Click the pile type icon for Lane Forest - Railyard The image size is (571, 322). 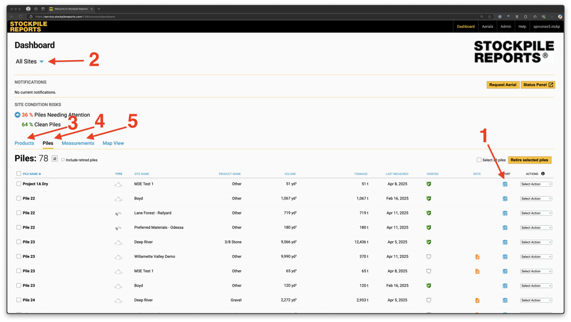click(118, 213)
